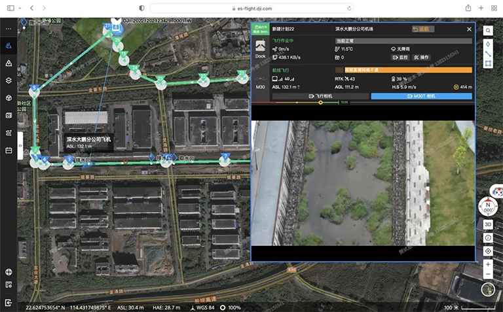Click the HAE 28.7 m status value
Image resolution: width=503 pixels, height=312 pixels.
[x=166, y=307]
